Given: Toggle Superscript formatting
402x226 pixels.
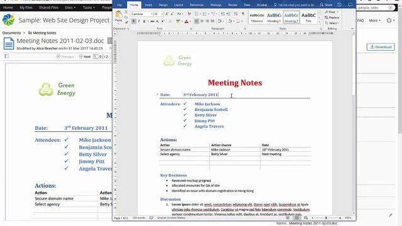Looking at the screenshot, I should [163, 21].
